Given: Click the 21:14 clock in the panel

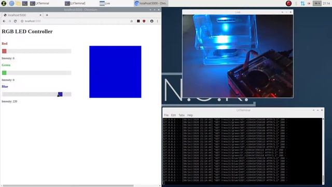Looking at the screenshot, I should click(326, 4).
